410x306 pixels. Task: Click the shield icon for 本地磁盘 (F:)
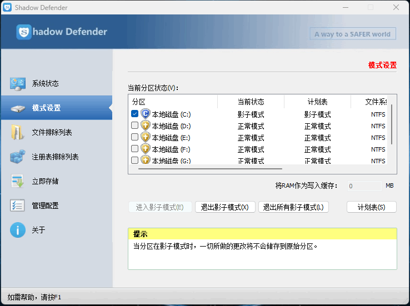pyautogui.click(x=146, y=149)
